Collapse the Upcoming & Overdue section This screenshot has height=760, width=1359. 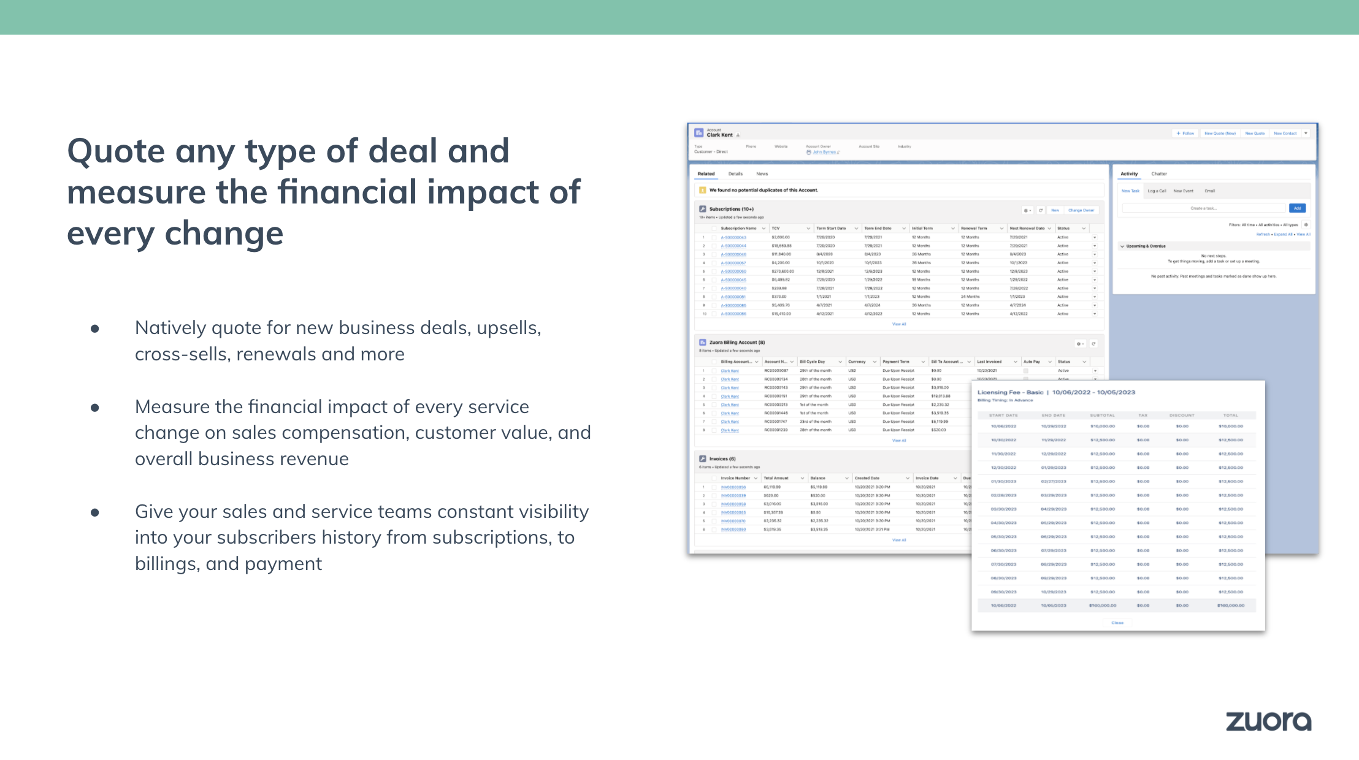coord(1122,246)
